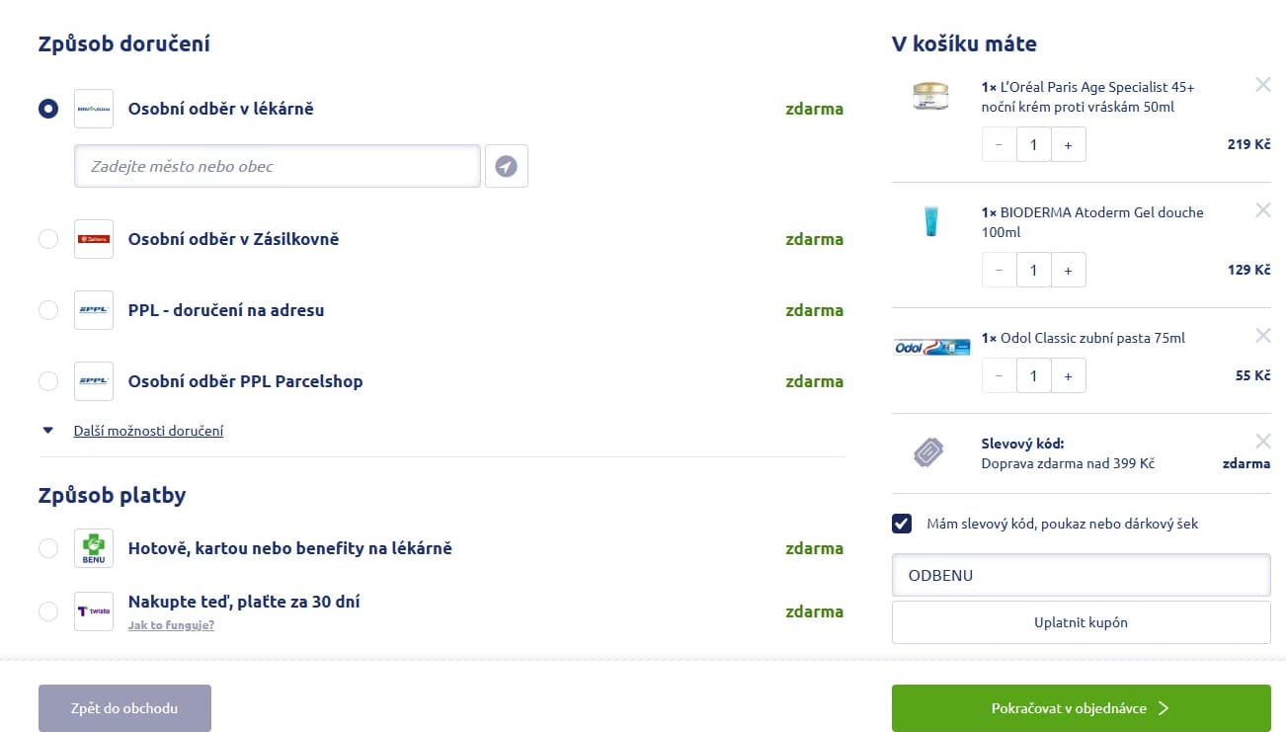The height and width of the screenshot is (732, 1286).
Task: Decrease BIODERMA gel quantity with minus
Action: coord(999,270)
